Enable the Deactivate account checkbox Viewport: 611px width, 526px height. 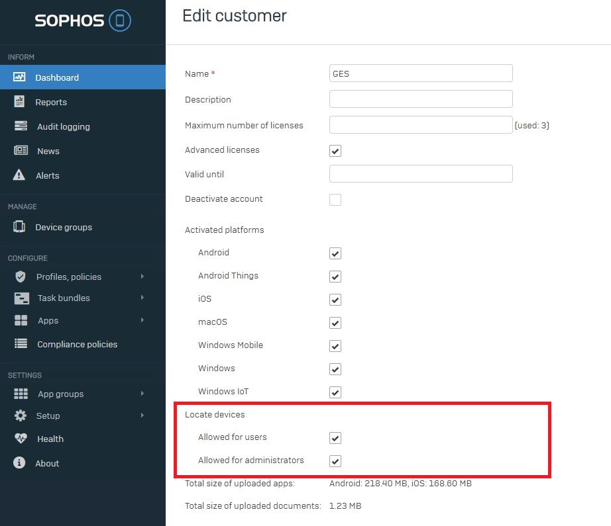[335, 200]
